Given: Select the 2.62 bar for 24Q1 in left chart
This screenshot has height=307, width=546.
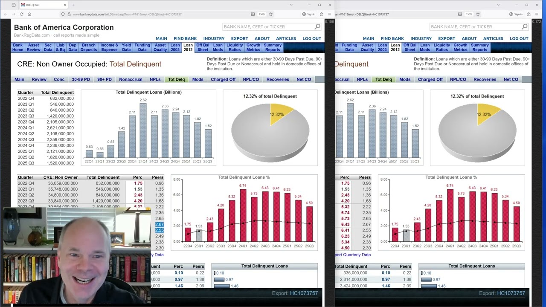Looking at the screenshot, I should [143, 130].
